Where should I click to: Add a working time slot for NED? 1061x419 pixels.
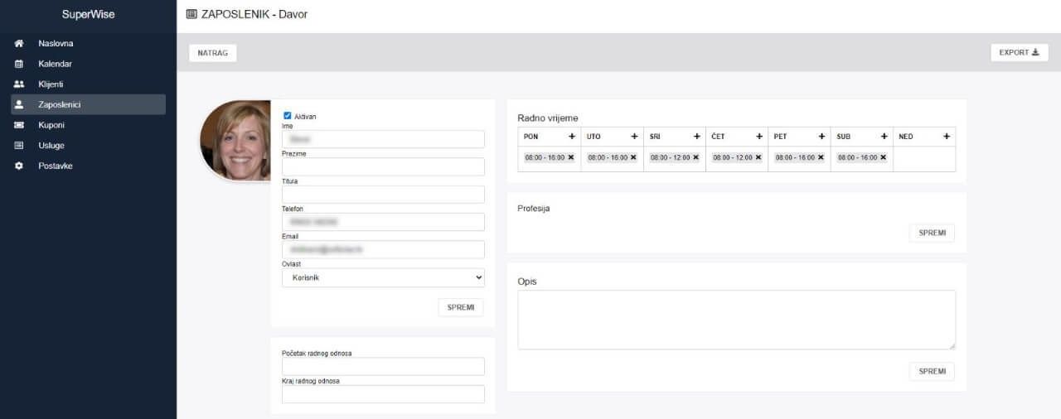(947, 137)
